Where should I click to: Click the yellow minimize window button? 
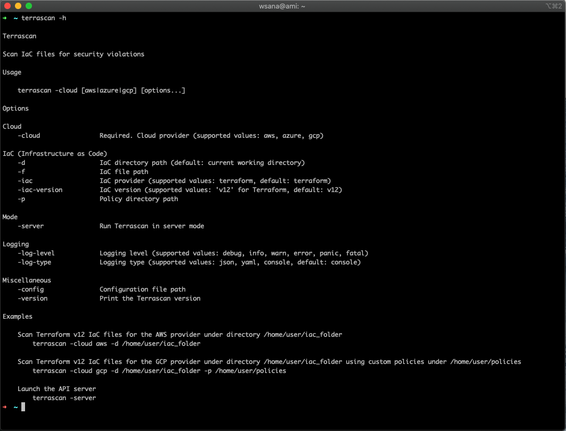pyautogui.click(x=18, y=6)
